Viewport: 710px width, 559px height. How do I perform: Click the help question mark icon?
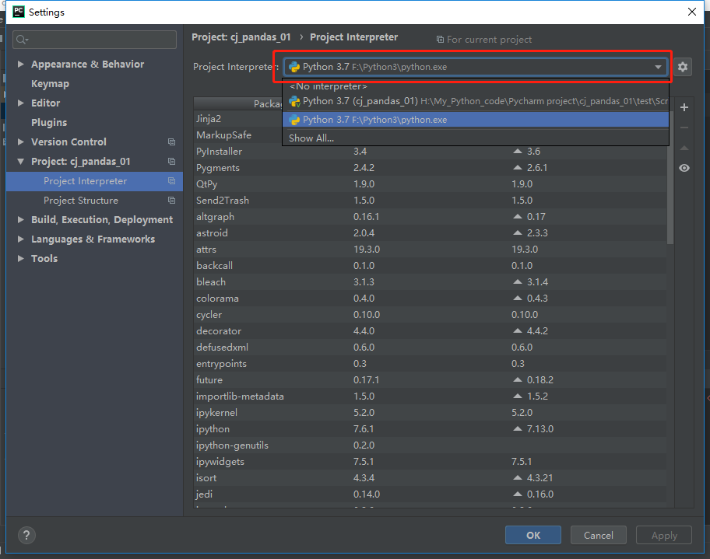(26, 535)
